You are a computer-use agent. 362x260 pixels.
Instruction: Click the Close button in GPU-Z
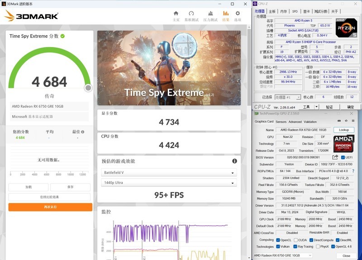coord(346,255)
